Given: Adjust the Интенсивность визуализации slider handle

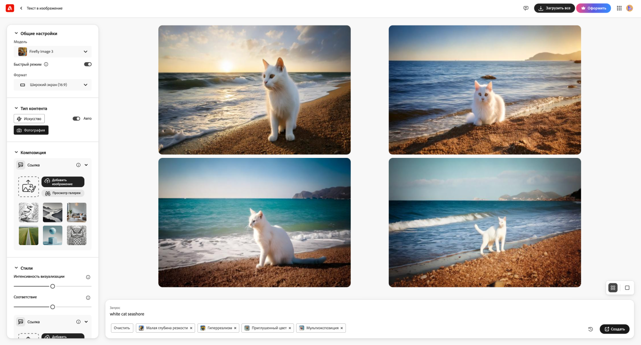Looking at the screenshot, I should 53,286.
